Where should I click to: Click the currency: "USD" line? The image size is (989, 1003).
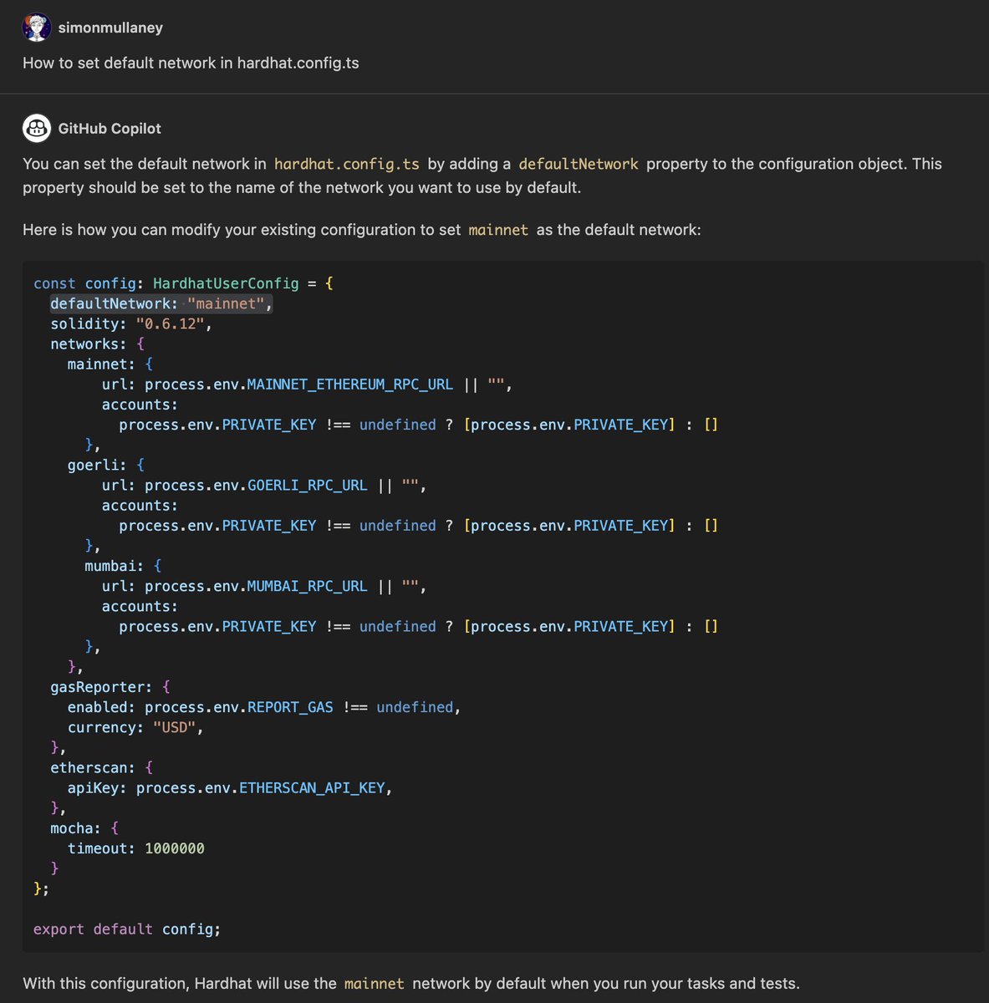pos(136,727)
